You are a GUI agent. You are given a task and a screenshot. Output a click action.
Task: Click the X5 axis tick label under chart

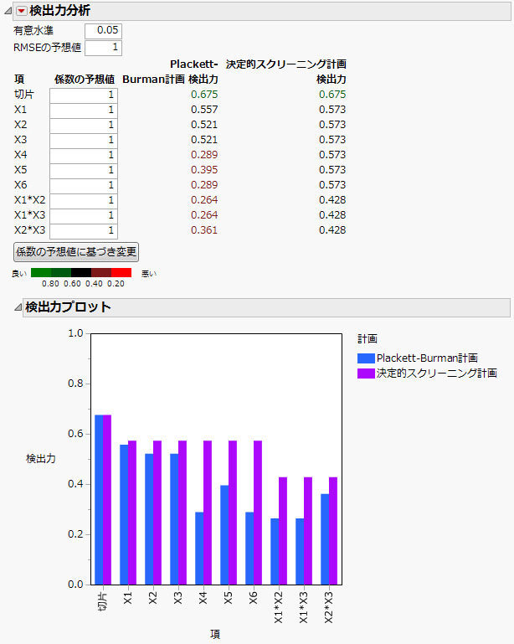pos(229,599)
